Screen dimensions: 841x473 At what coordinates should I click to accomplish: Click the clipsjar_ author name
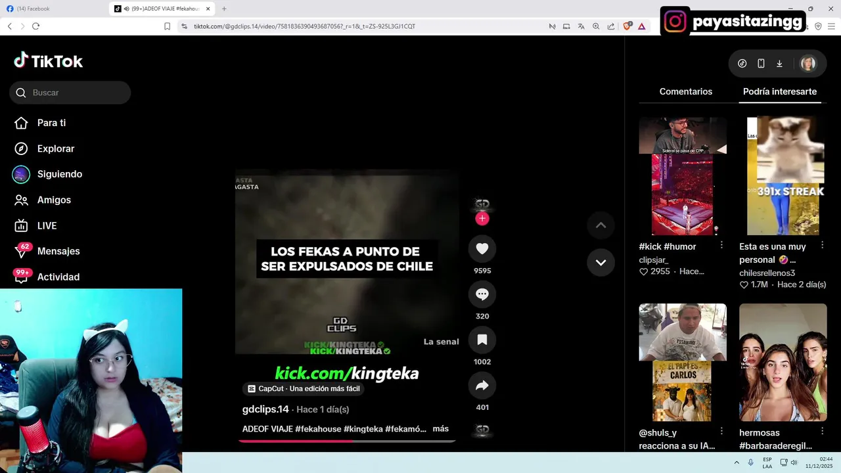tap(654, 259)
